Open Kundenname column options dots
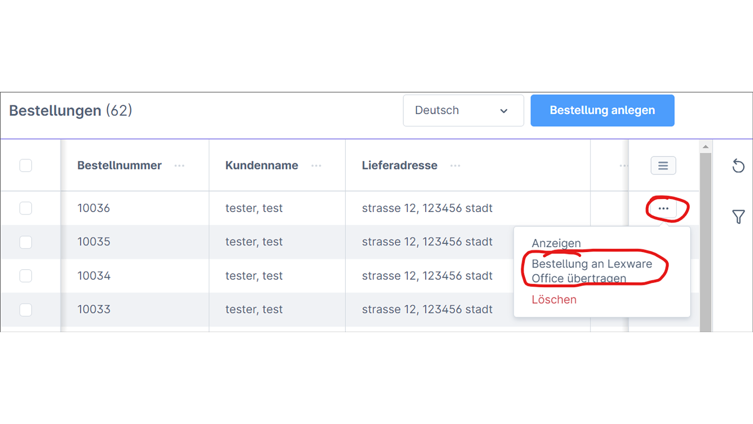This screenshot has width=753, height=424. tap(316, 166)
